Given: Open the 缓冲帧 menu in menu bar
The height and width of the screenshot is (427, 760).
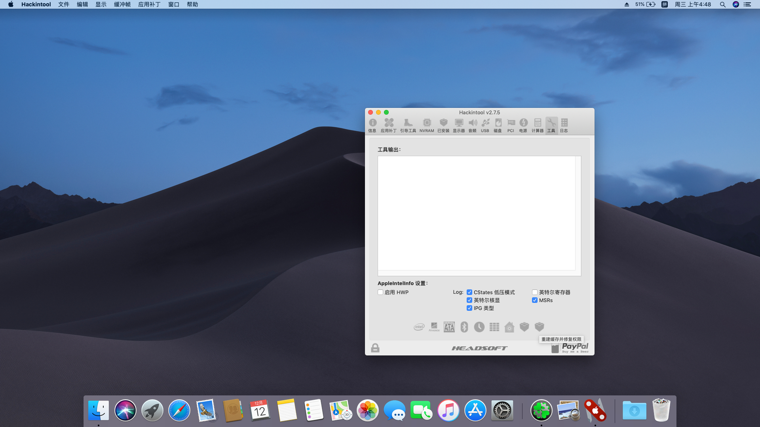Looking at the screenshot, I should [122, 4].
